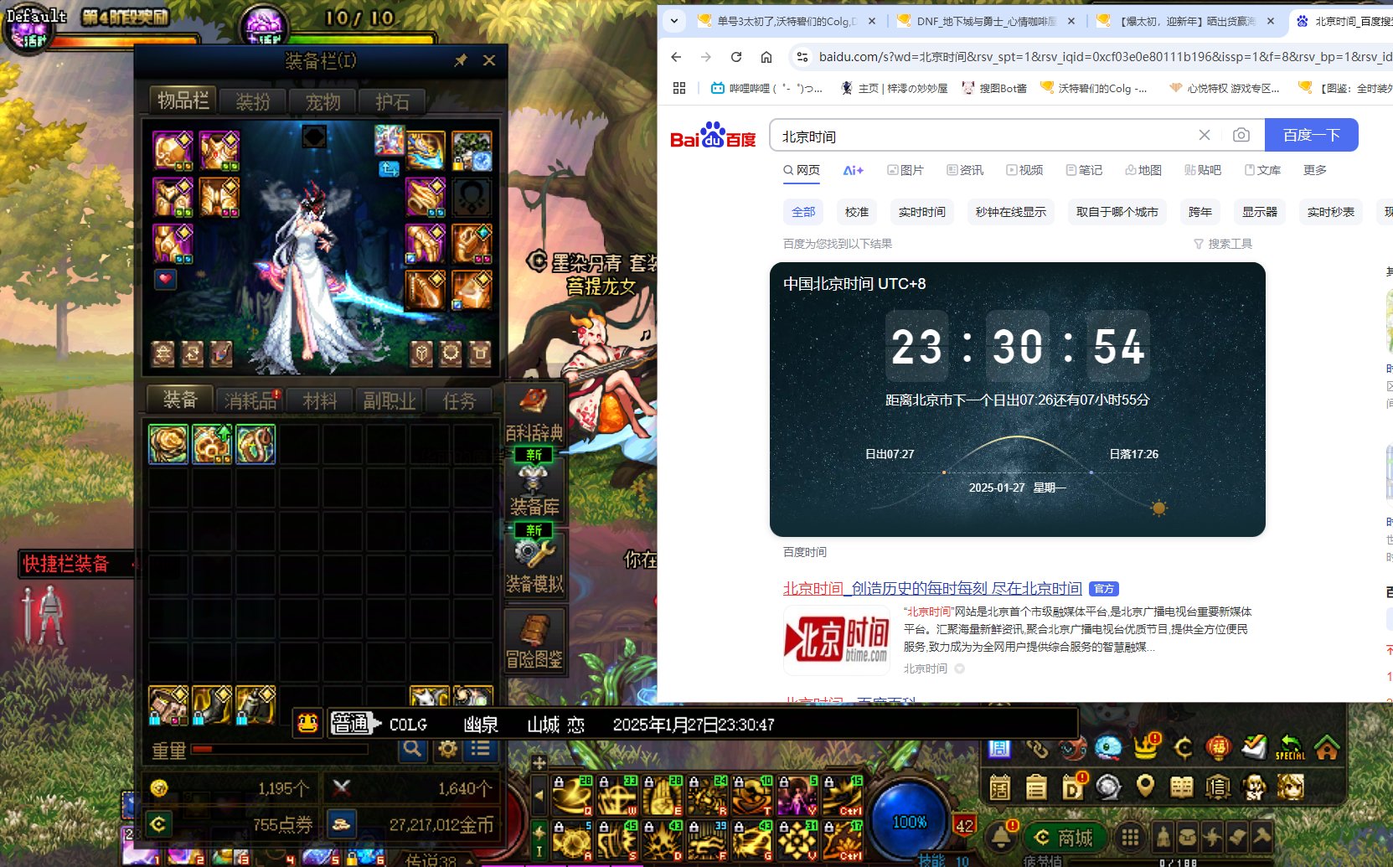Open the 搜索工具 search tools
Viewport: 1393px width, 867px height.
(1223, 244)
